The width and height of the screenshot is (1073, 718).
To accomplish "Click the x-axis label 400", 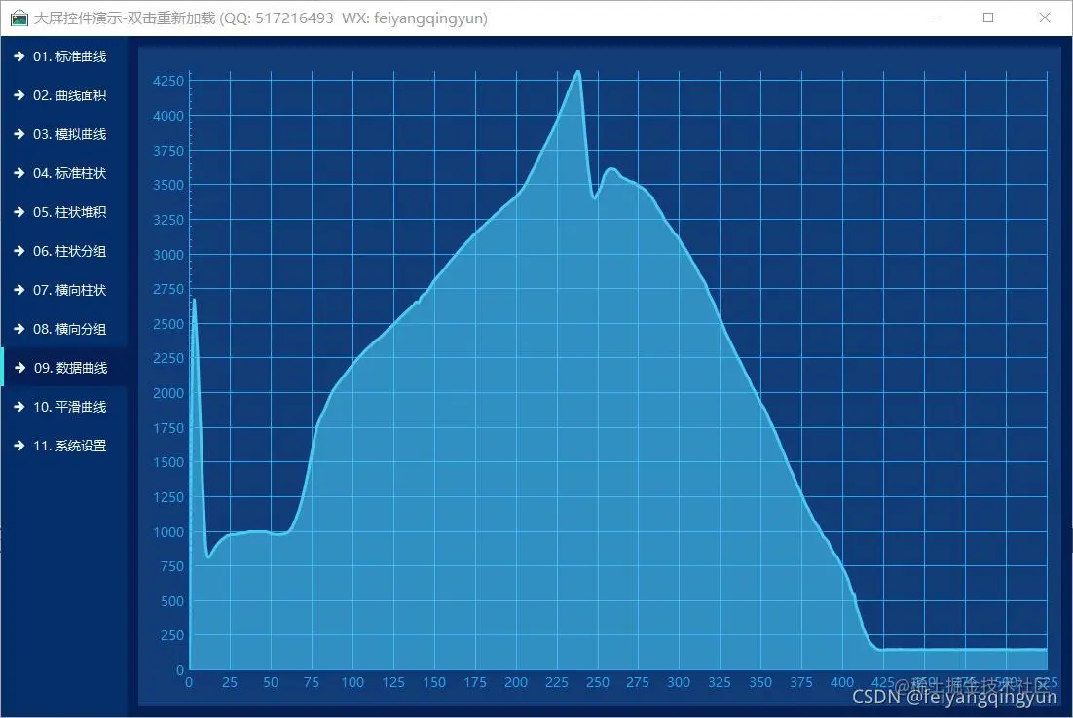I will [x=842, y=682].
